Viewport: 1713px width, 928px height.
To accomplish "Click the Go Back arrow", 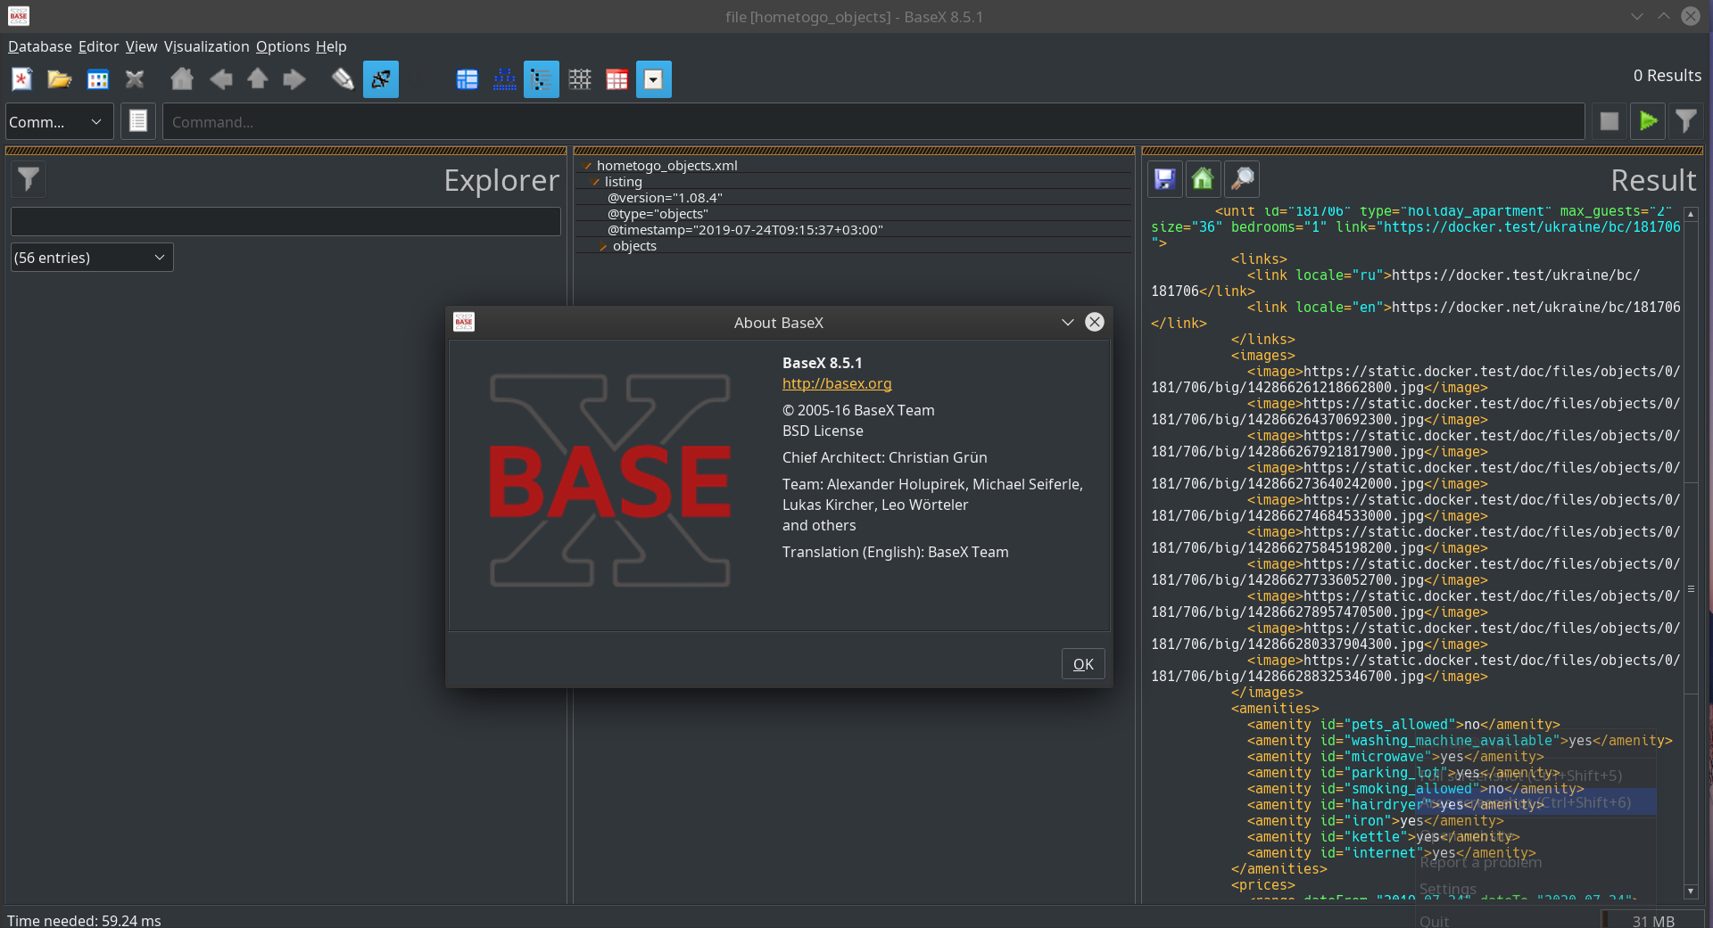I will click(220, 79).
